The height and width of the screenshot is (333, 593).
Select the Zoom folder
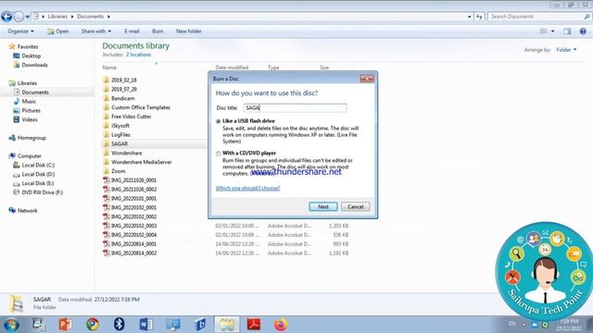pos(118,171)
